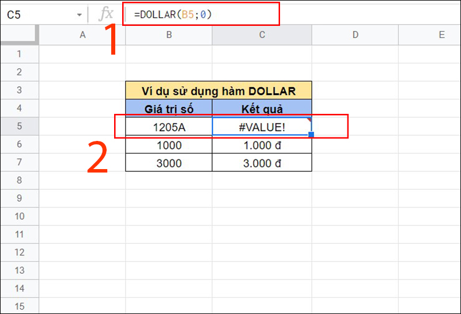Click the fx function icon
Image resolution: width=461 pixels, height=314 pixels.
[x=106, y=14]
